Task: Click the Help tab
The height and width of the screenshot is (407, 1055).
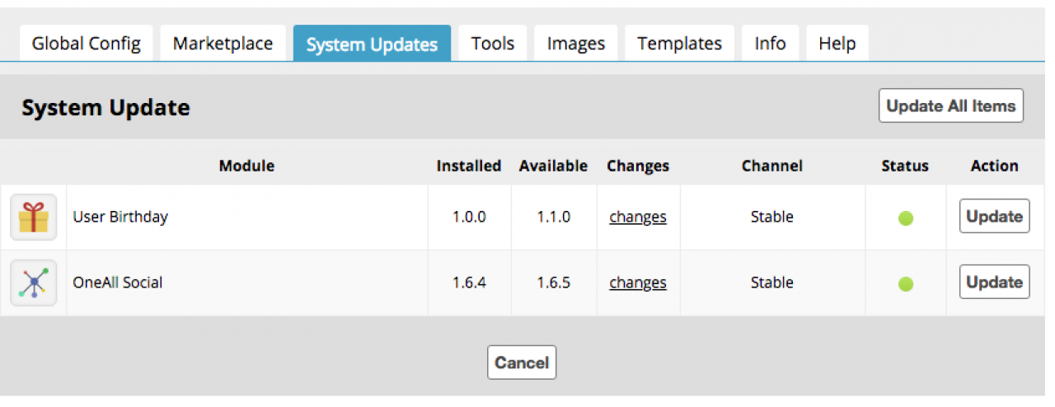Action: click(837, 44)
